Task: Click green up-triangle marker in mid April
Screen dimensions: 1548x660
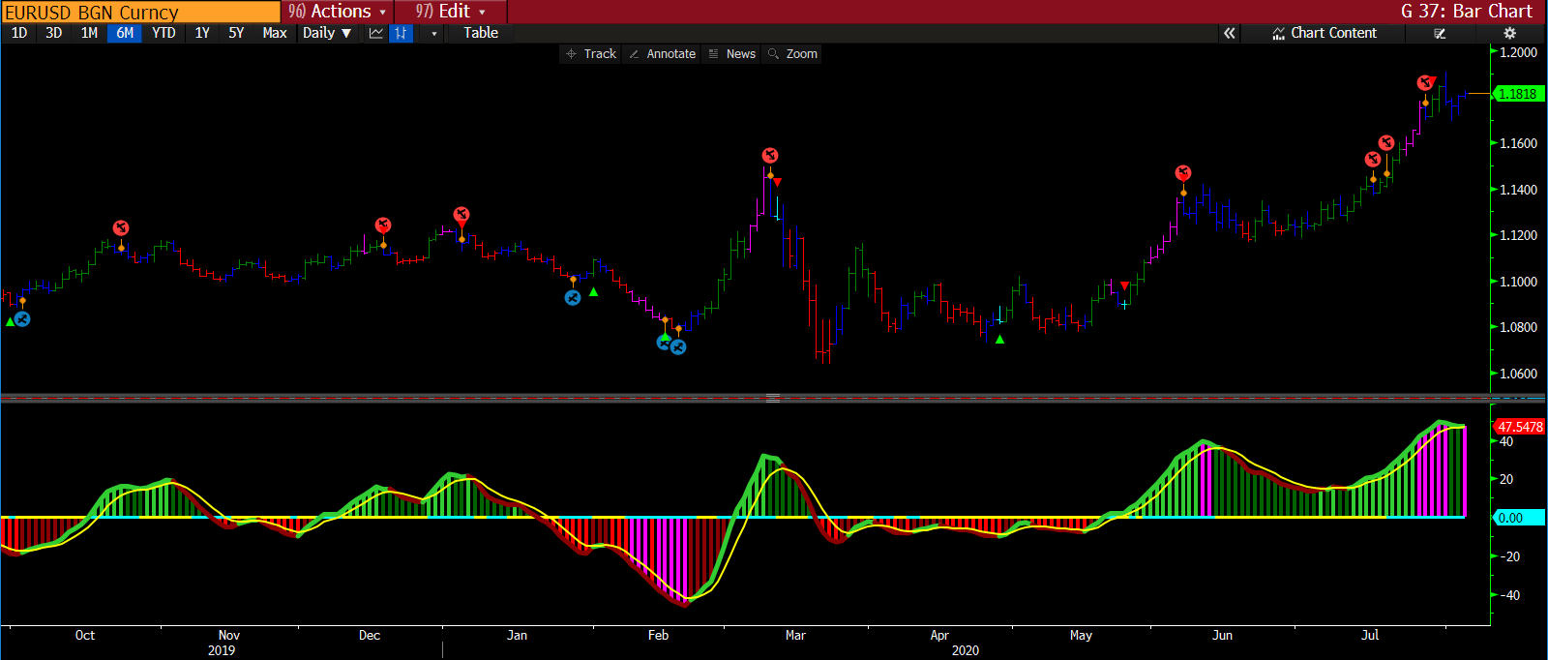Action: coord(999,340)
